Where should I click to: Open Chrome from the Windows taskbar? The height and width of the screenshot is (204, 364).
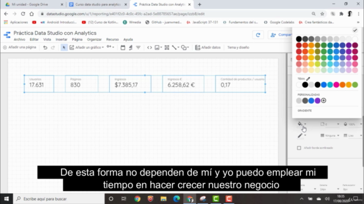(137, 199)
